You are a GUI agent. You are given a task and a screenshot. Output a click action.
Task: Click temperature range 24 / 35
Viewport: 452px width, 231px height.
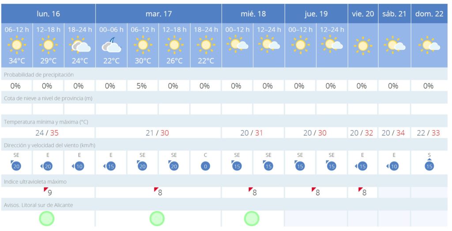(48, 133)
